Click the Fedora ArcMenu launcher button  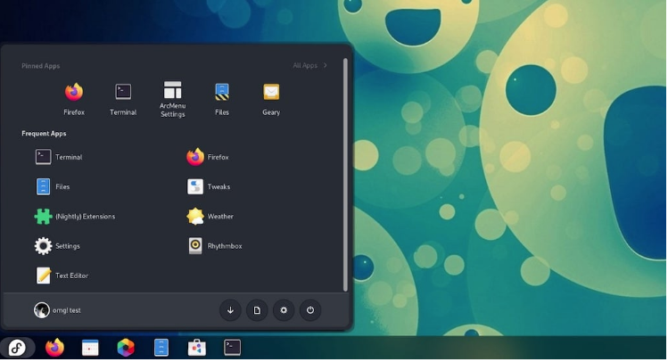coord(18,348)
